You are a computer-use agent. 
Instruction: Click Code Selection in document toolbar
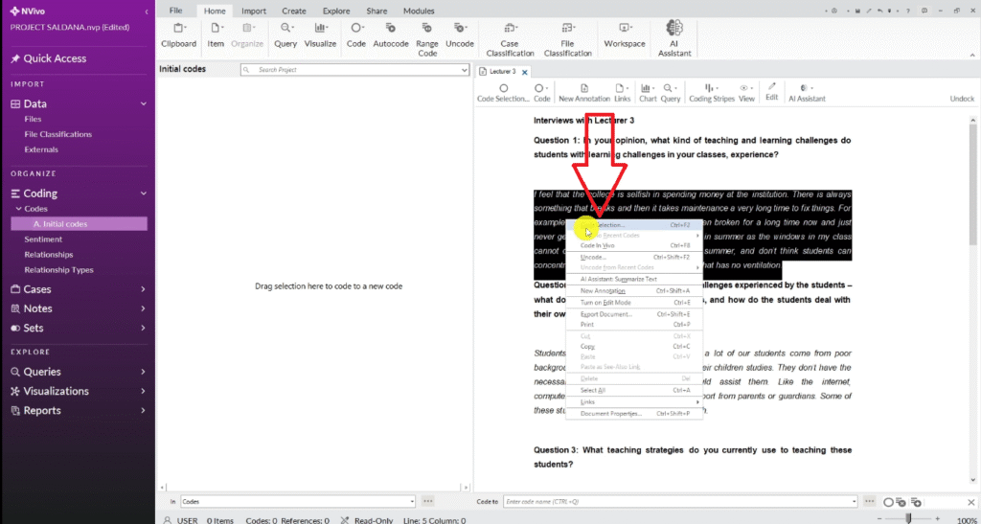point(503,92)
